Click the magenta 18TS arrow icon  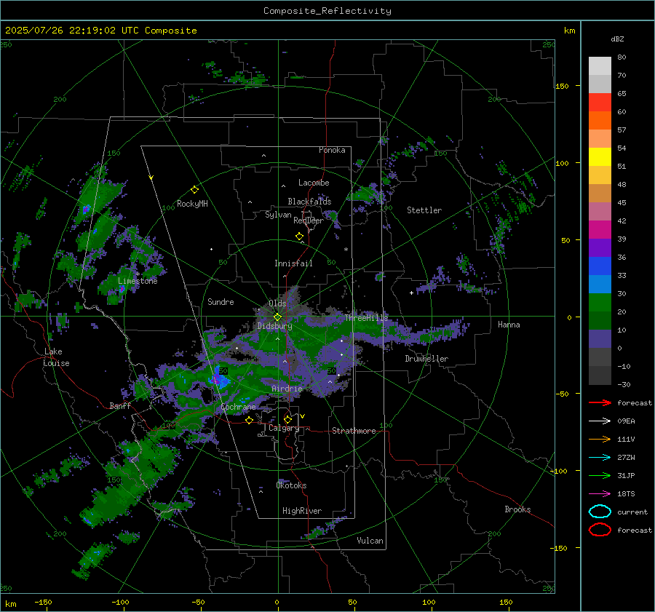(600, 494)
